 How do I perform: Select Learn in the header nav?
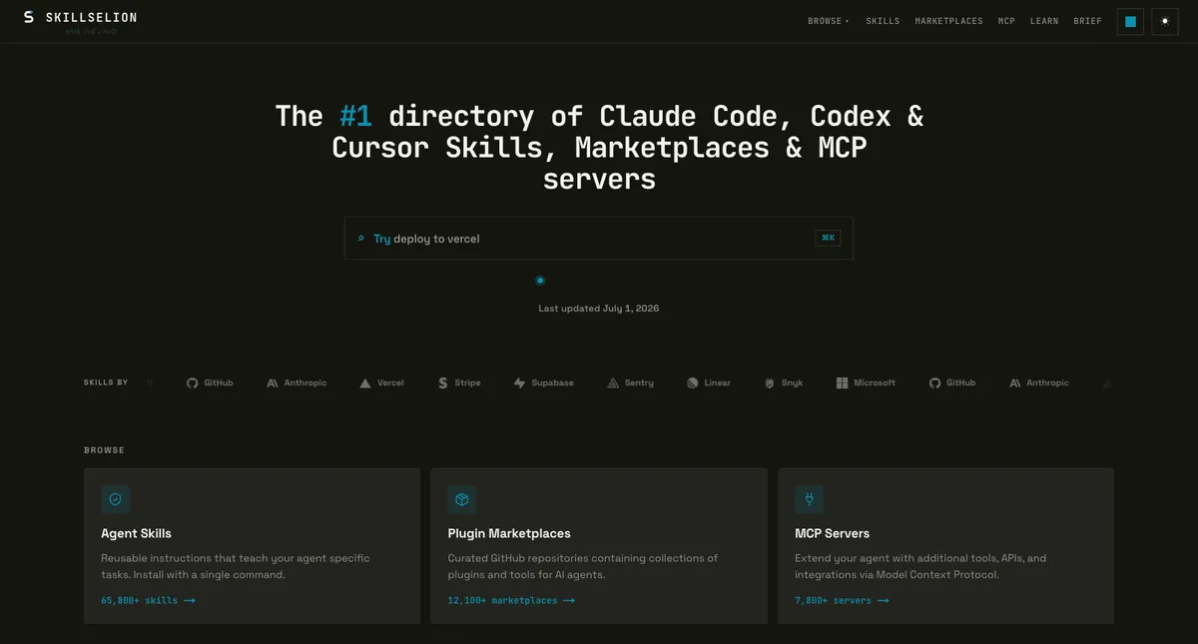[x=1044, y=21]
